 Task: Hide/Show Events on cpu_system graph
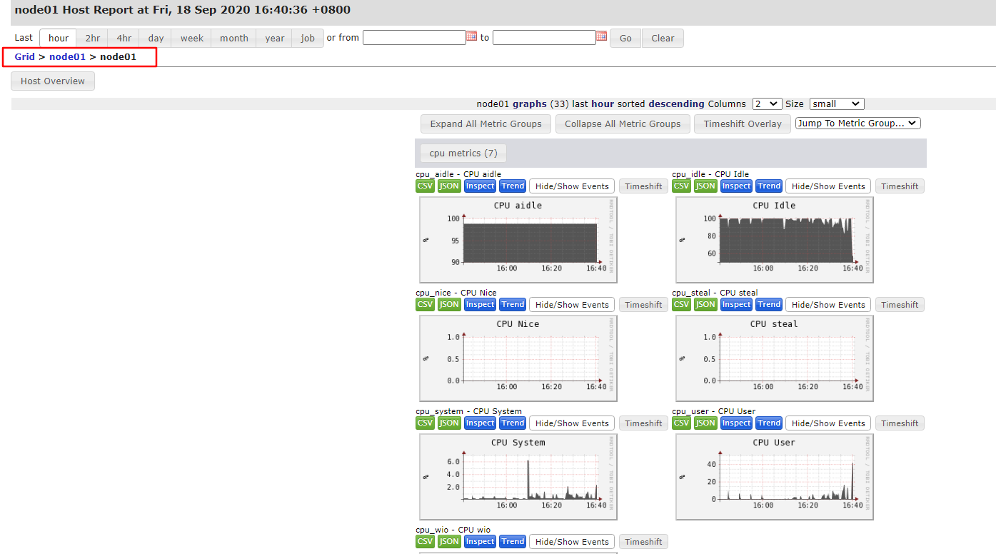[x=572, y=423]
